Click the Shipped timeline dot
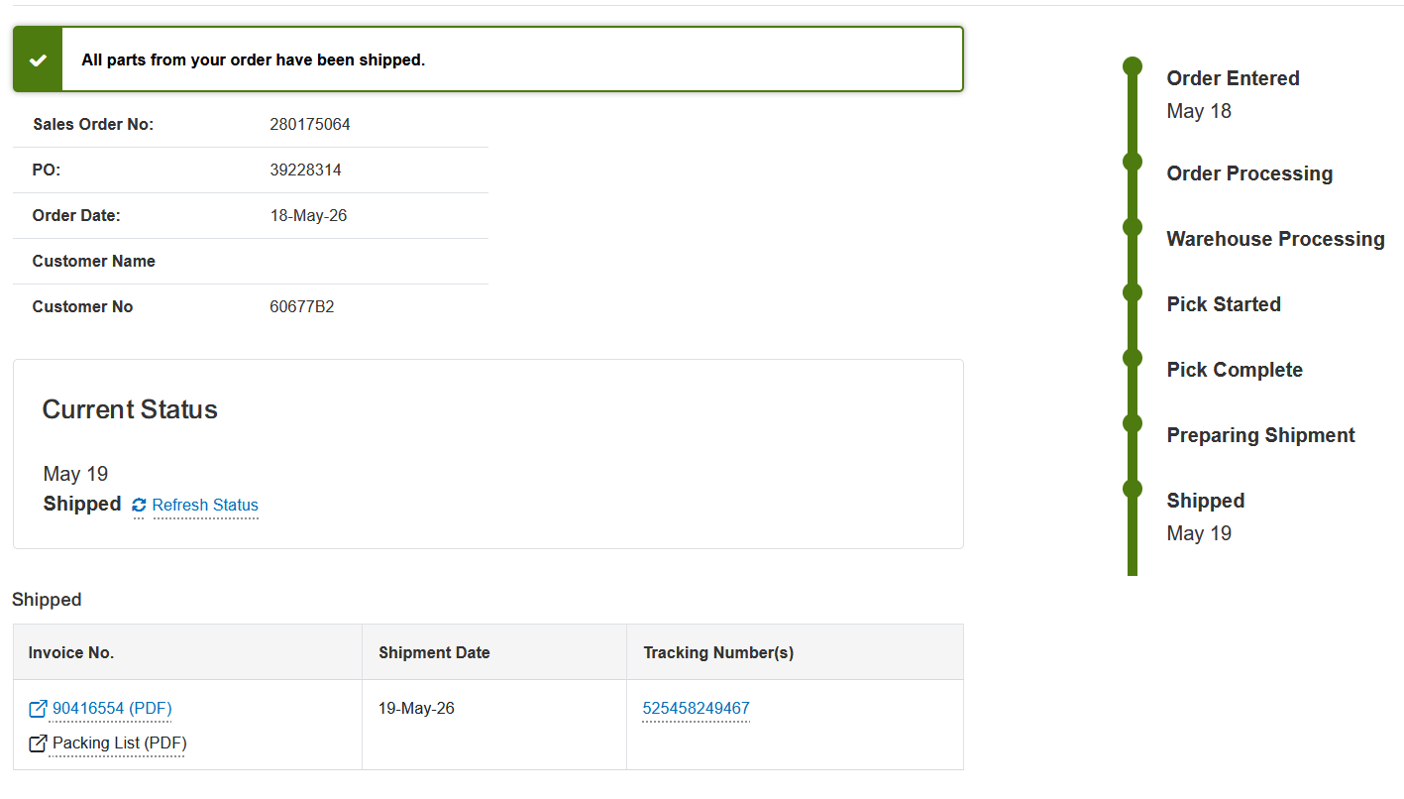1404x799 pixels. (x=1133, y=489)
